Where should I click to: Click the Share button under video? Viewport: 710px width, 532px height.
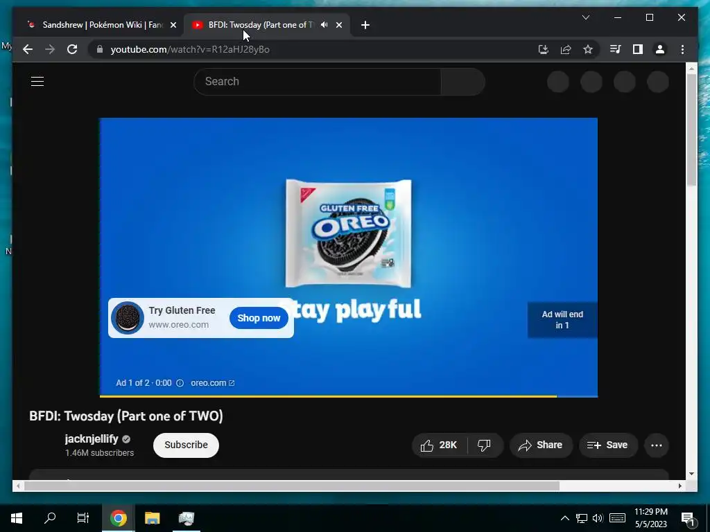pos(541,445)
